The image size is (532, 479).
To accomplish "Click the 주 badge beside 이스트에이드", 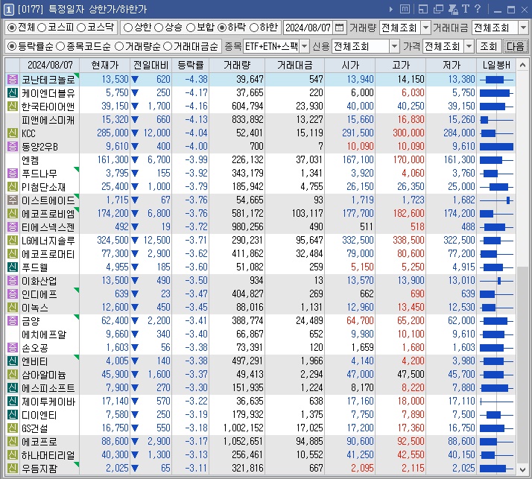I will tap(13, 200).
